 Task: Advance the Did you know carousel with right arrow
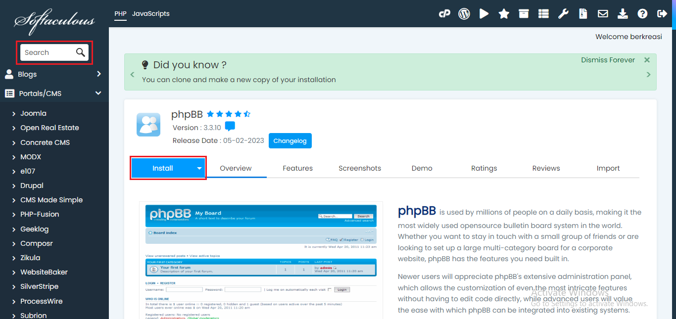point(648,74)
